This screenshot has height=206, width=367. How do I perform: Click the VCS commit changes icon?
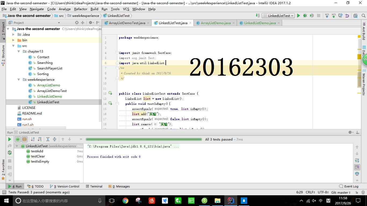point(334,16)
